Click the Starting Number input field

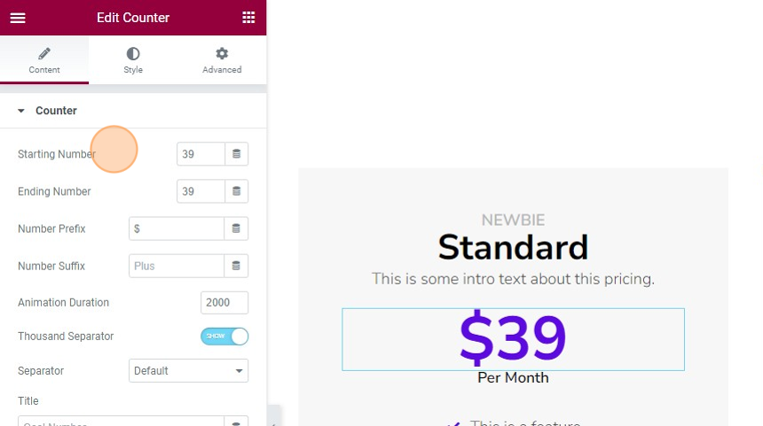[x=201, y=154]
